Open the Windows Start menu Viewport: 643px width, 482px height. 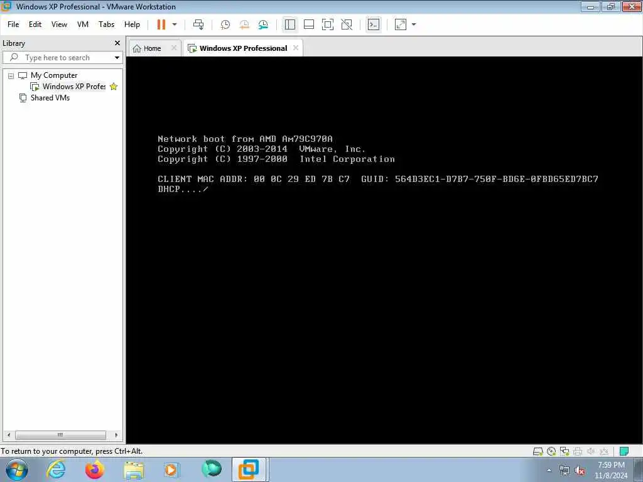[x=17, y=469]
